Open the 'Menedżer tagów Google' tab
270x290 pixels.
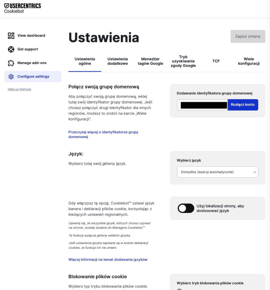150,61
